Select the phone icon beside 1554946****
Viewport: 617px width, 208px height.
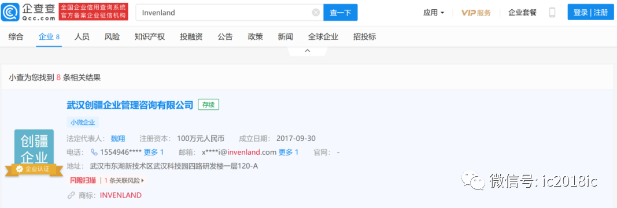(x=94, y=152)
